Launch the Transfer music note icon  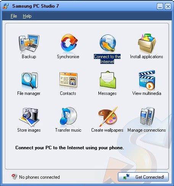click(68, 116)
